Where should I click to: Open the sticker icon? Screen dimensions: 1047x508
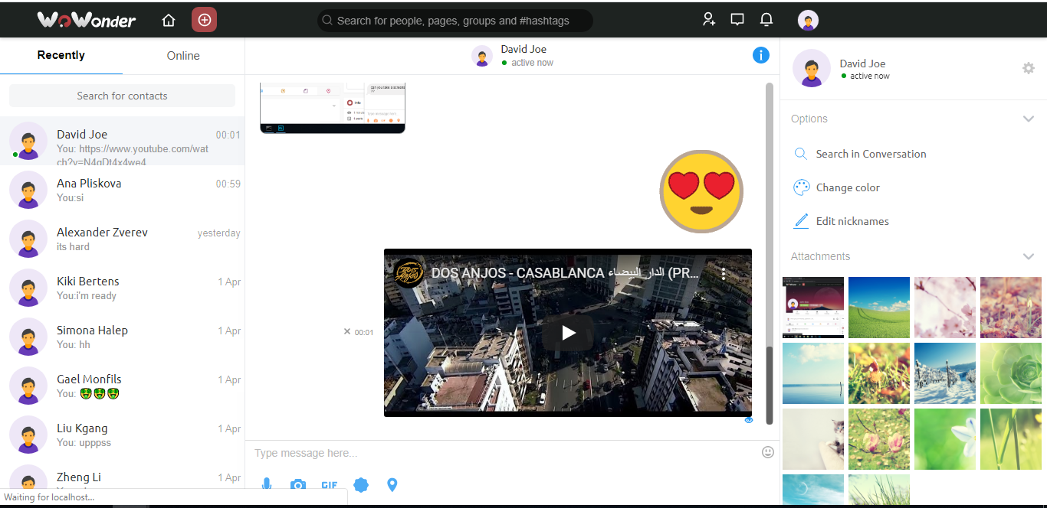tap(361, 485)
